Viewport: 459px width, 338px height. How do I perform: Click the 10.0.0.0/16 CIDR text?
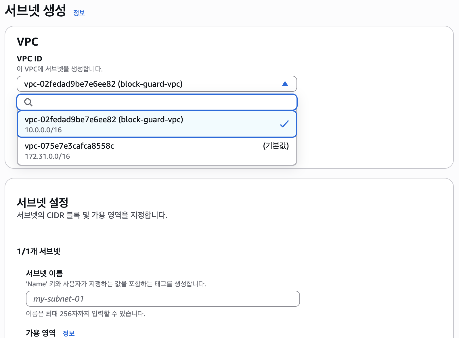(x=43, y=130)
